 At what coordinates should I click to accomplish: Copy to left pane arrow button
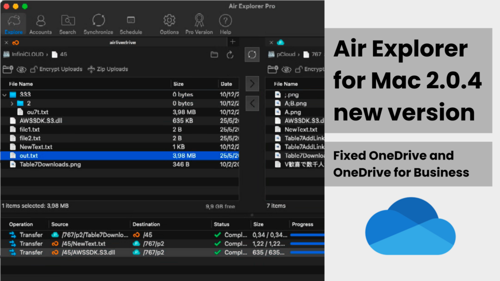[252, 103]
